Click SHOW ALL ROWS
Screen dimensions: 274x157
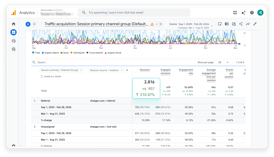click(51, 76)
